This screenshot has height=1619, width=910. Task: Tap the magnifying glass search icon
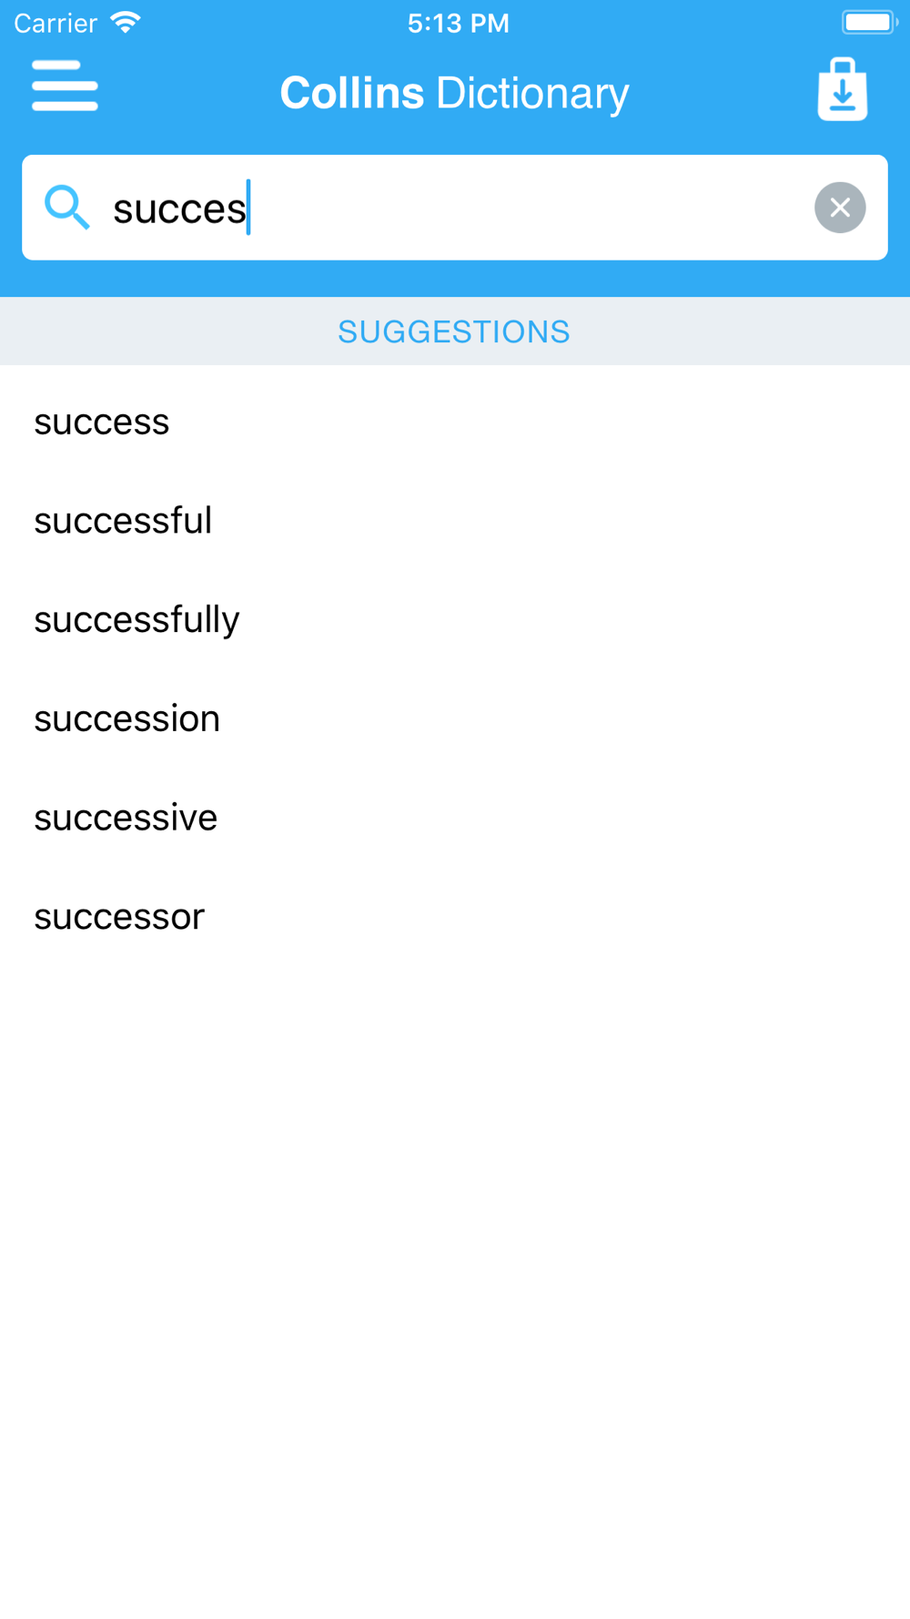coord(67,208)
